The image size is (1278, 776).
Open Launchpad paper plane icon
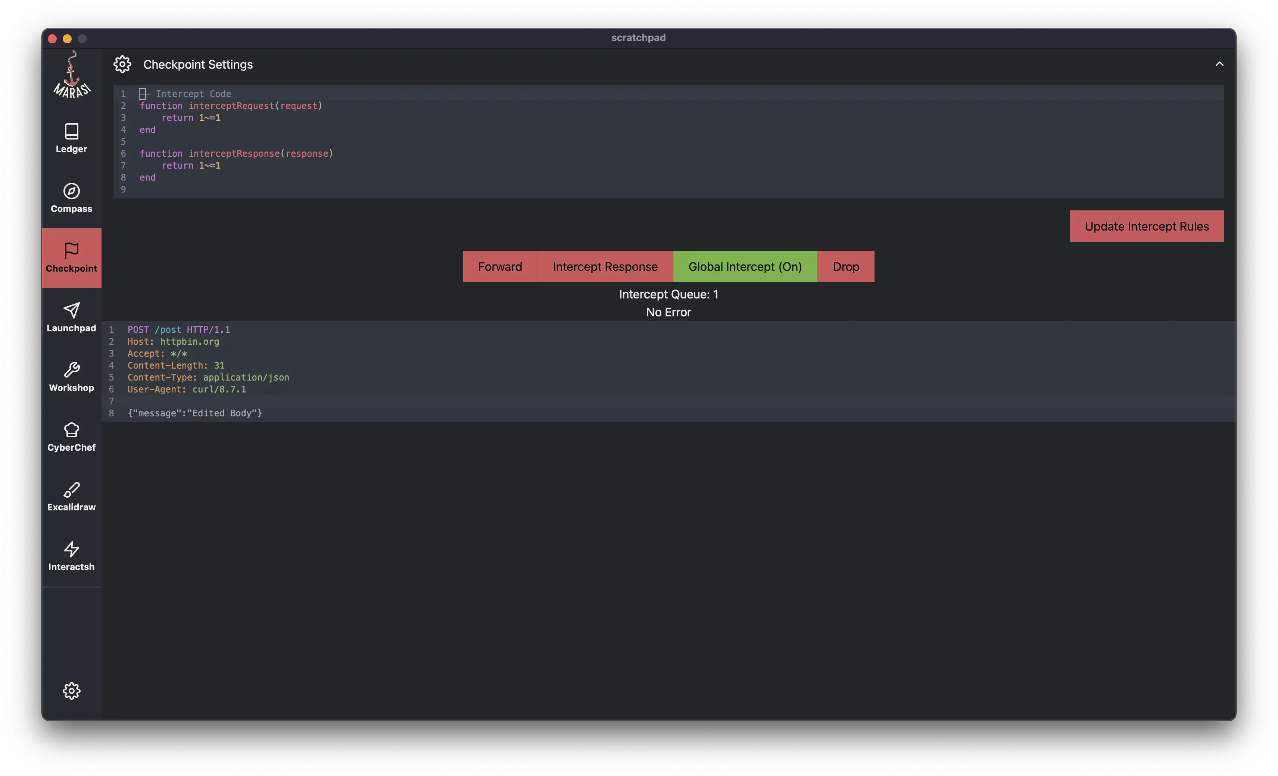point(72,310)
